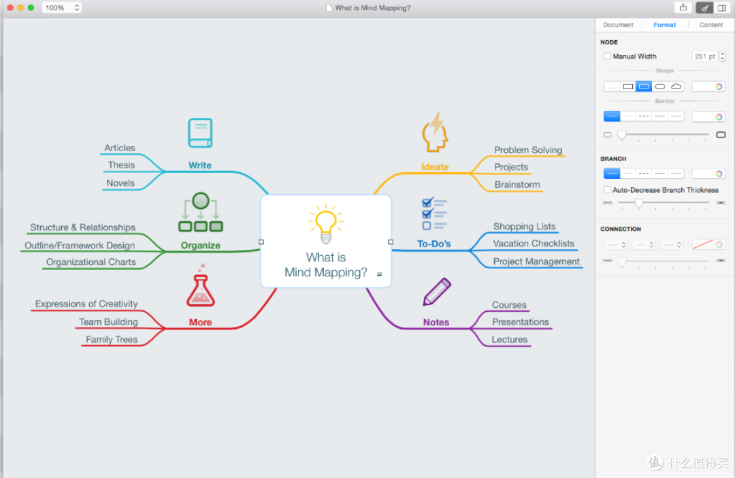Image resolution: width=735 pixels, height=478 pixels.
Task: Switch to the Document tab
Action: click(618, 25)
